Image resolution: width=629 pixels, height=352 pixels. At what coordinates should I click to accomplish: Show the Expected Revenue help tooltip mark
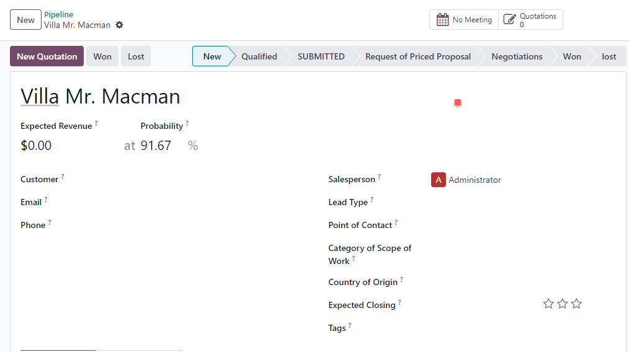[x=96, y=123]
